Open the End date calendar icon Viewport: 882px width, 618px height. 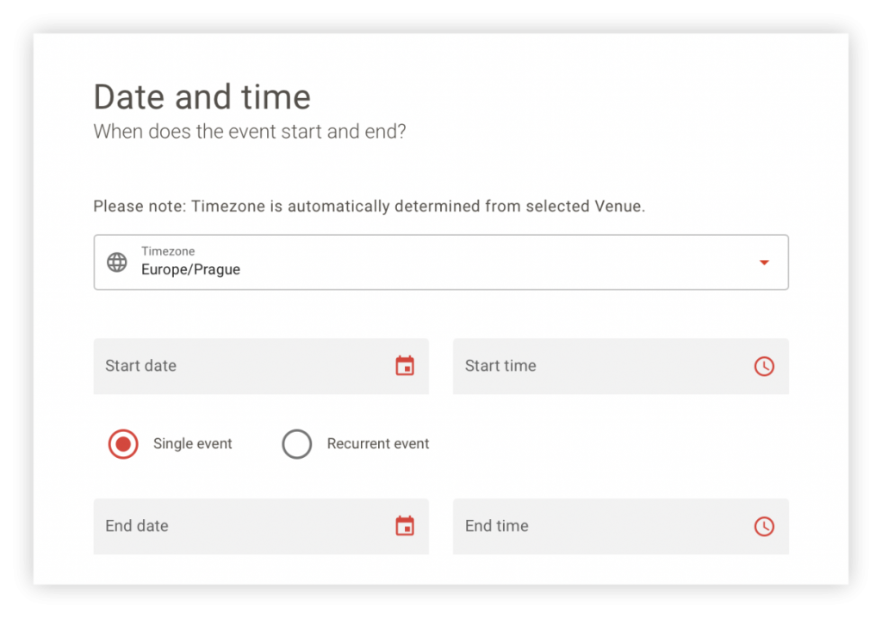click(x=405, y=526)
